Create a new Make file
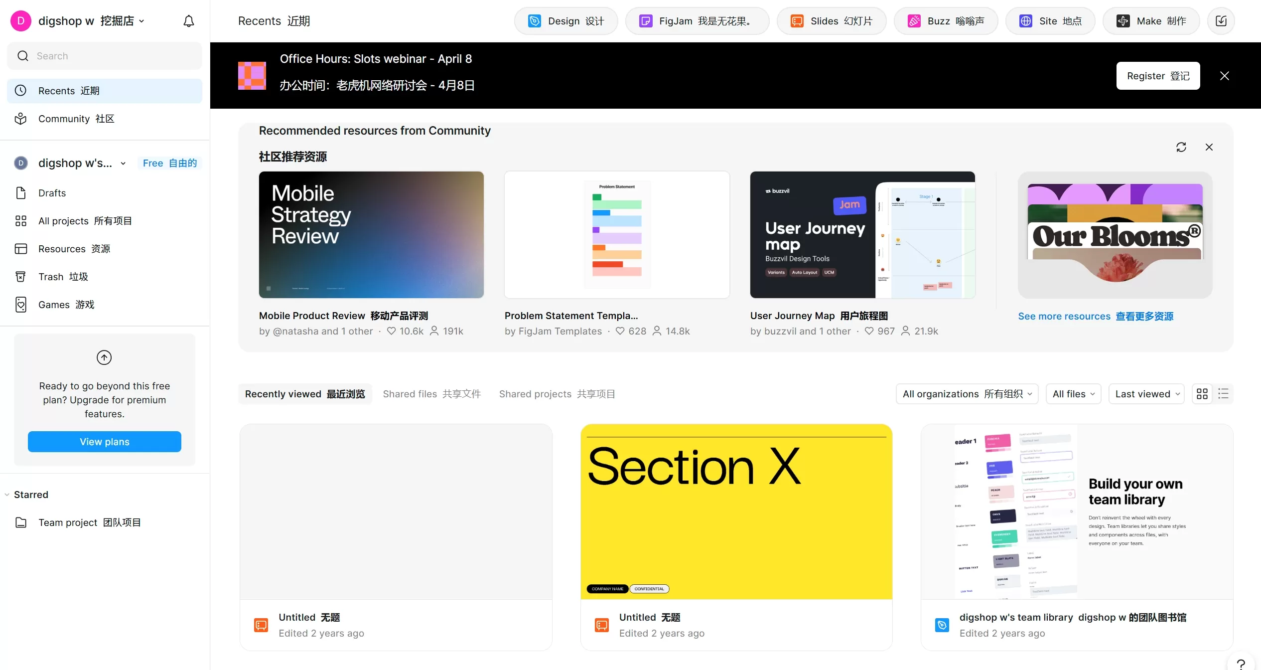The image size is (1261, 670). [1151, 21]
